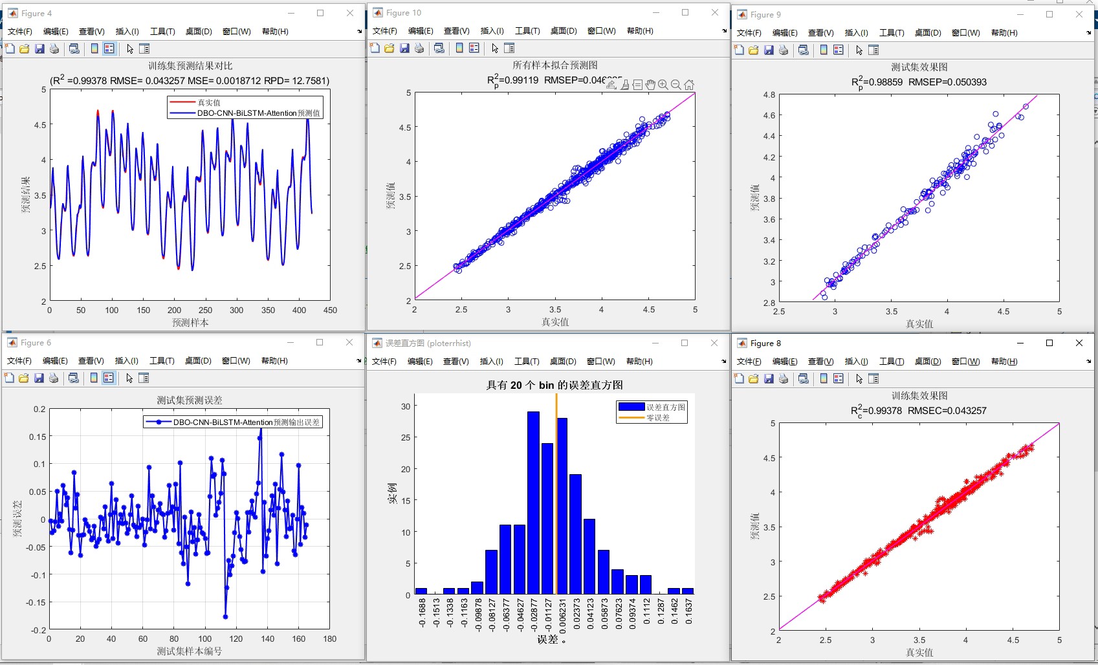Open Property Inspector in Figure 10
This screenshot has height=665, width=1098.
point(509,48)
